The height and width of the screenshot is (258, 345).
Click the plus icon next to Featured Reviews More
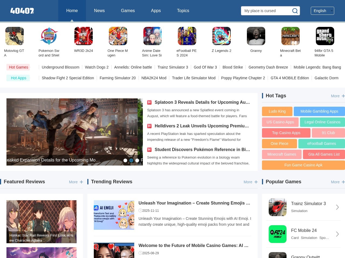[81, 182]
